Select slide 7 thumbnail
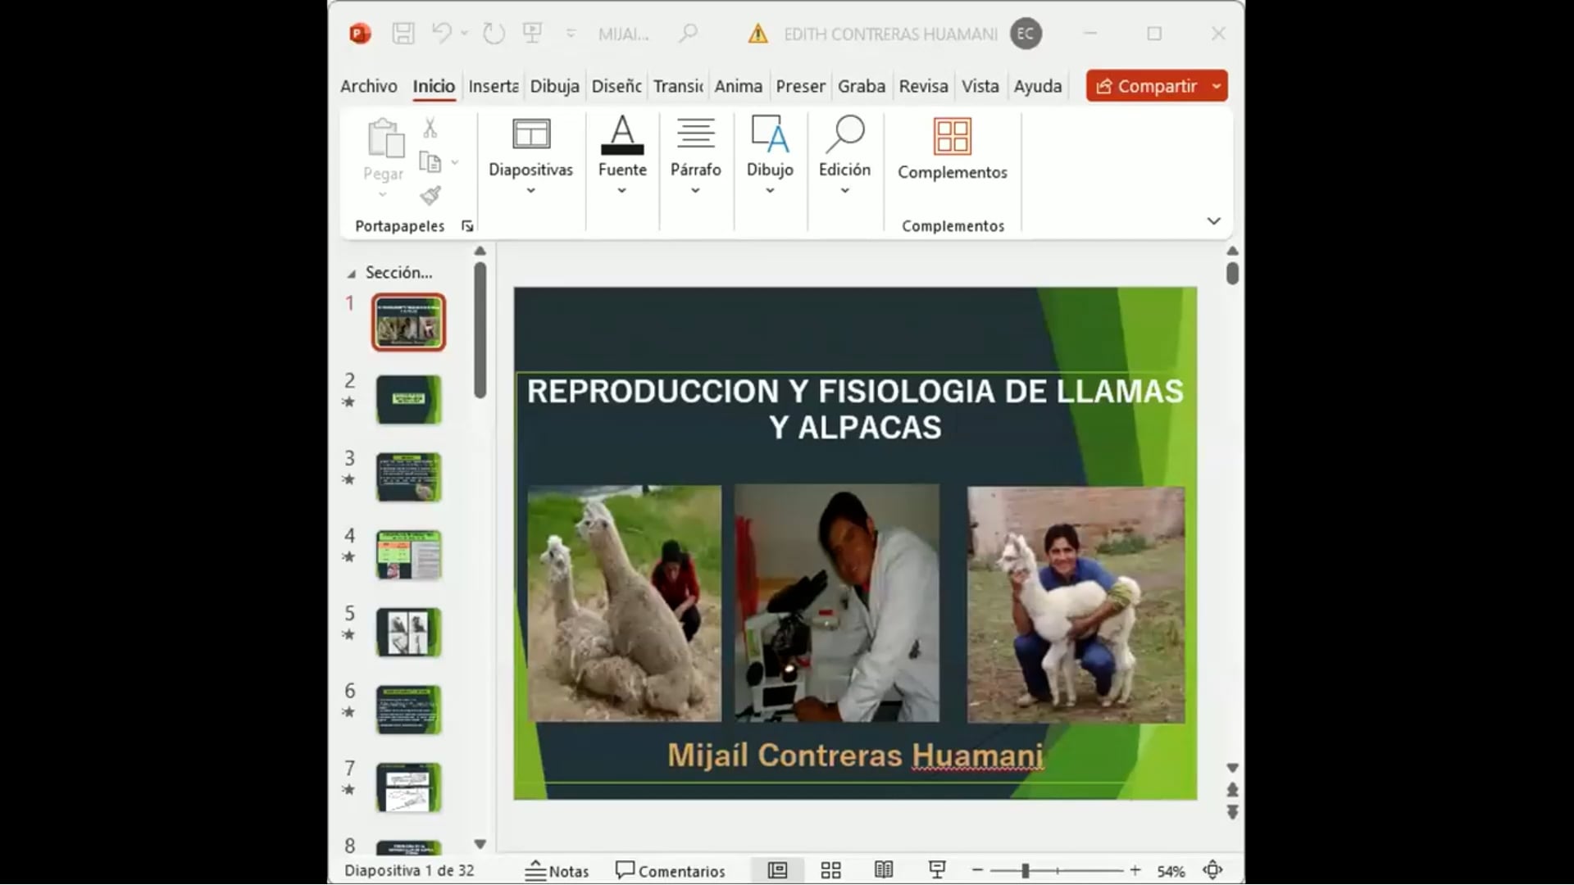This screenshot has height=885, width=1574. pos(408,787)
